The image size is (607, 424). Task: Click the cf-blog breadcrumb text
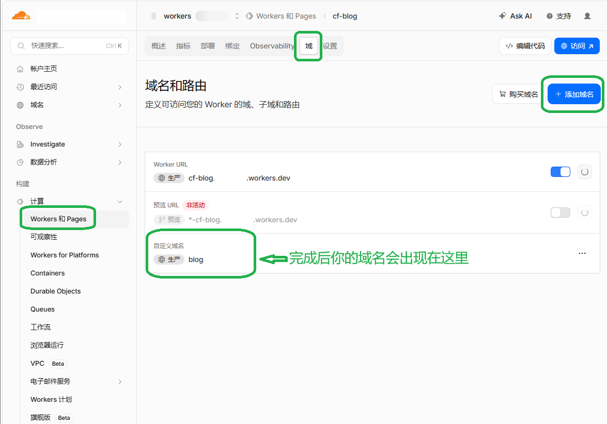[x=345, y=16]
